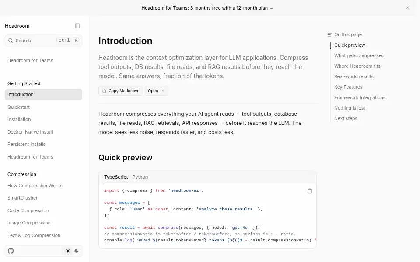Click the Getting Started section label
This screenshot has width=420, height=262.
[24, 83]
